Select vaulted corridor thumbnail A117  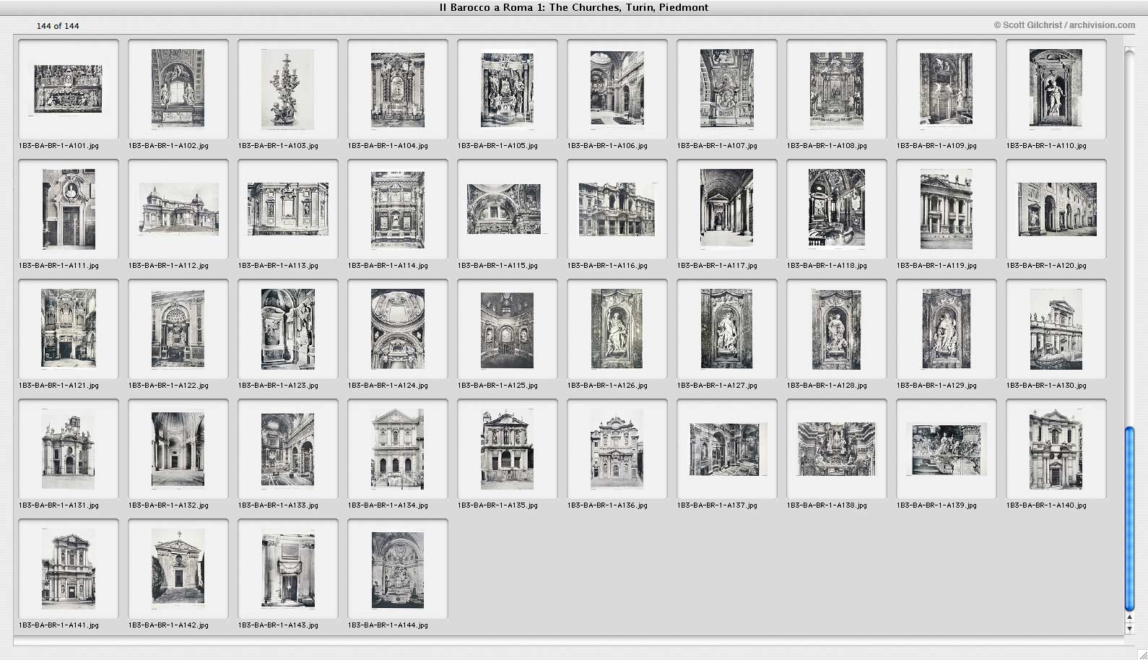coord(727,209)
